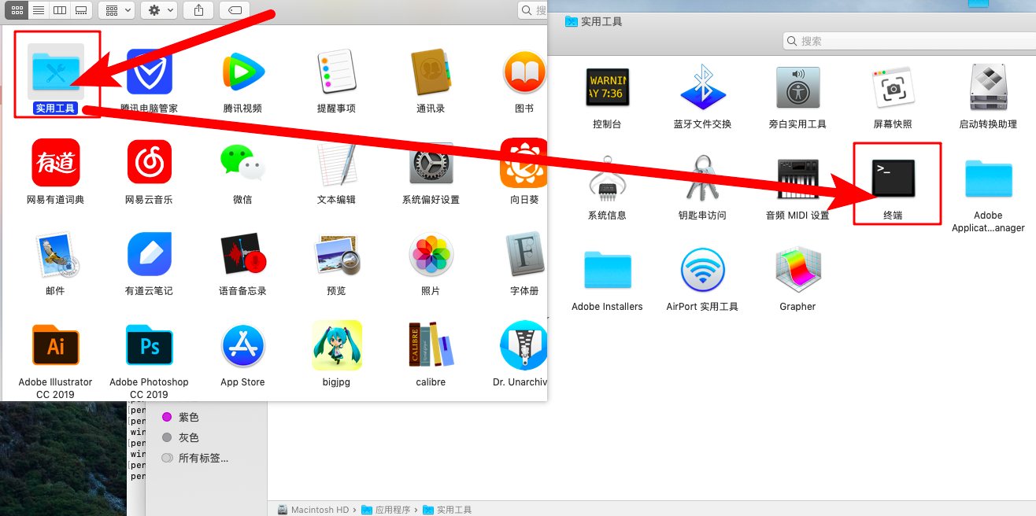Open calibre app icon
Screen dimensions: 1036x516
tap(431, 345)
